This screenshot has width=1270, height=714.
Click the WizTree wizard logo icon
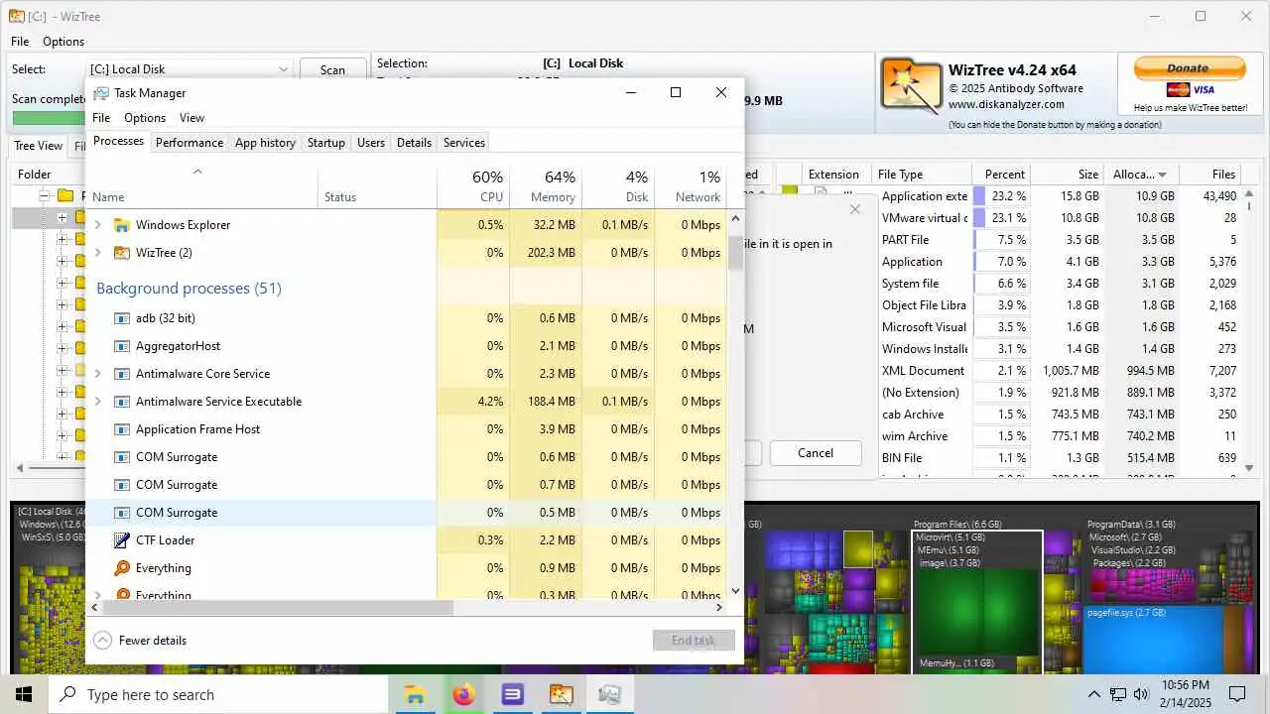click(x=911, y=86)
